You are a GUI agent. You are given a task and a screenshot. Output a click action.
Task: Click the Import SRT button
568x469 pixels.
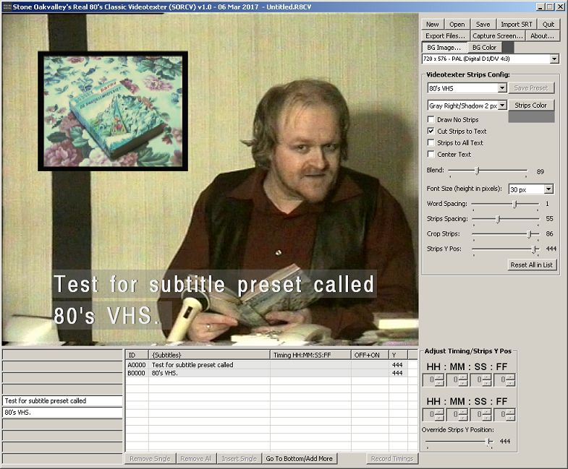tap(516, 25)
